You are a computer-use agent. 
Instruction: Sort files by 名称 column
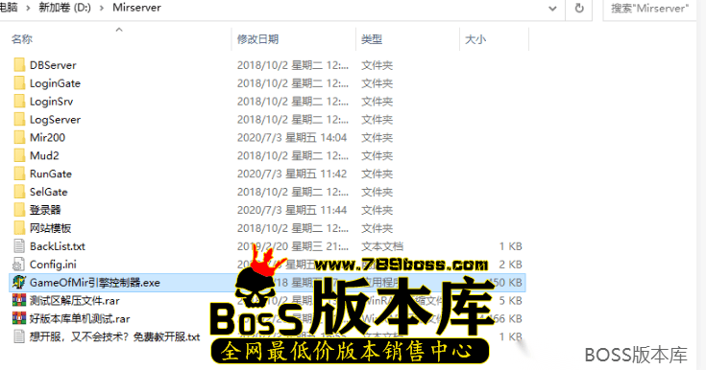coord(22,39)
